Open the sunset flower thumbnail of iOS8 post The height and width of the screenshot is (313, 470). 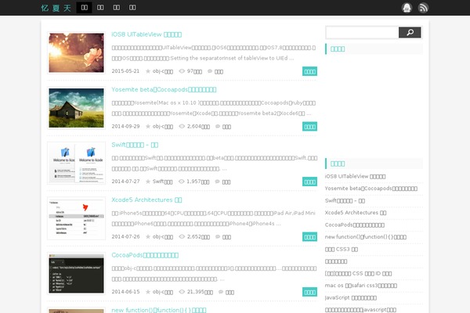[x=77, y=52]
